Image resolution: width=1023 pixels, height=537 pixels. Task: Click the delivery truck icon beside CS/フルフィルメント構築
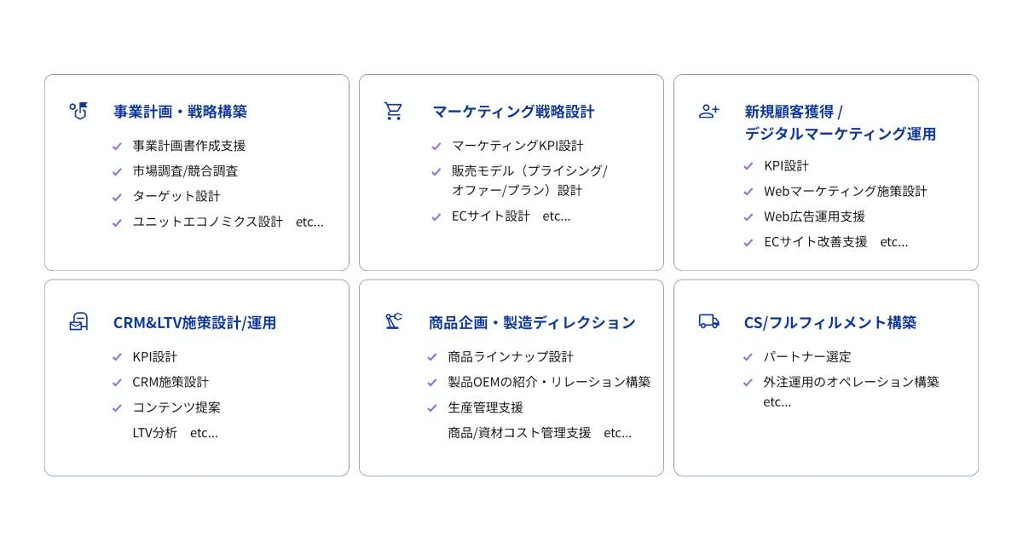708,321
